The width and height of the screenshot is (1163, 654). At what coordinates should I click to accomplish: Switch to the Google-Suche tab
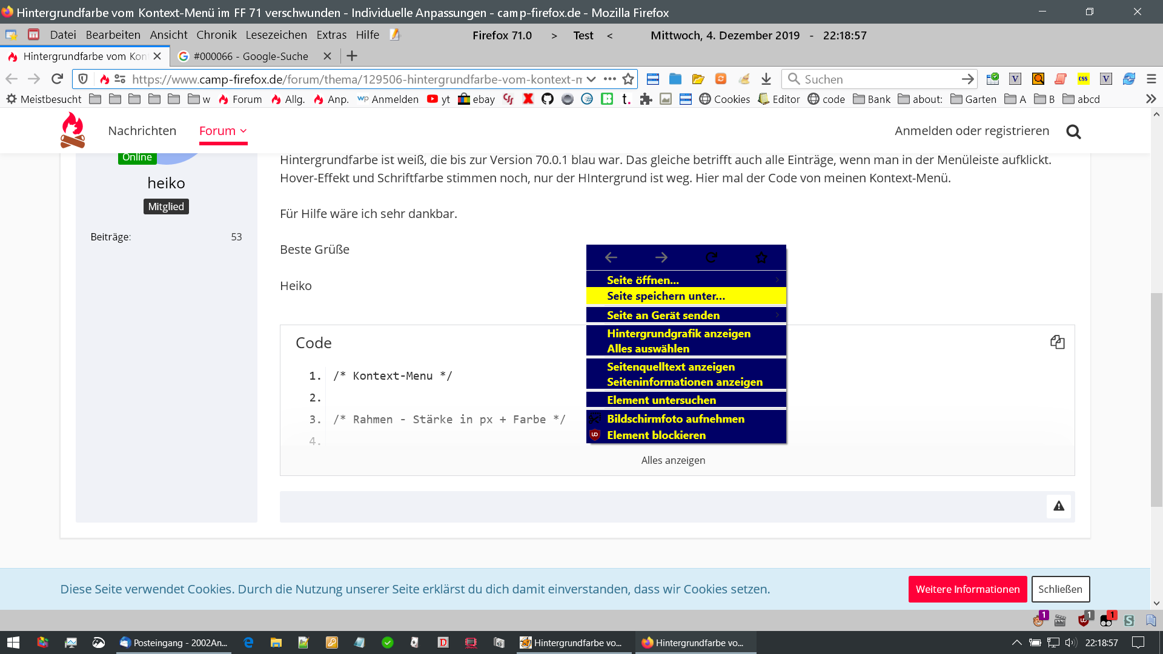[251, 56]
